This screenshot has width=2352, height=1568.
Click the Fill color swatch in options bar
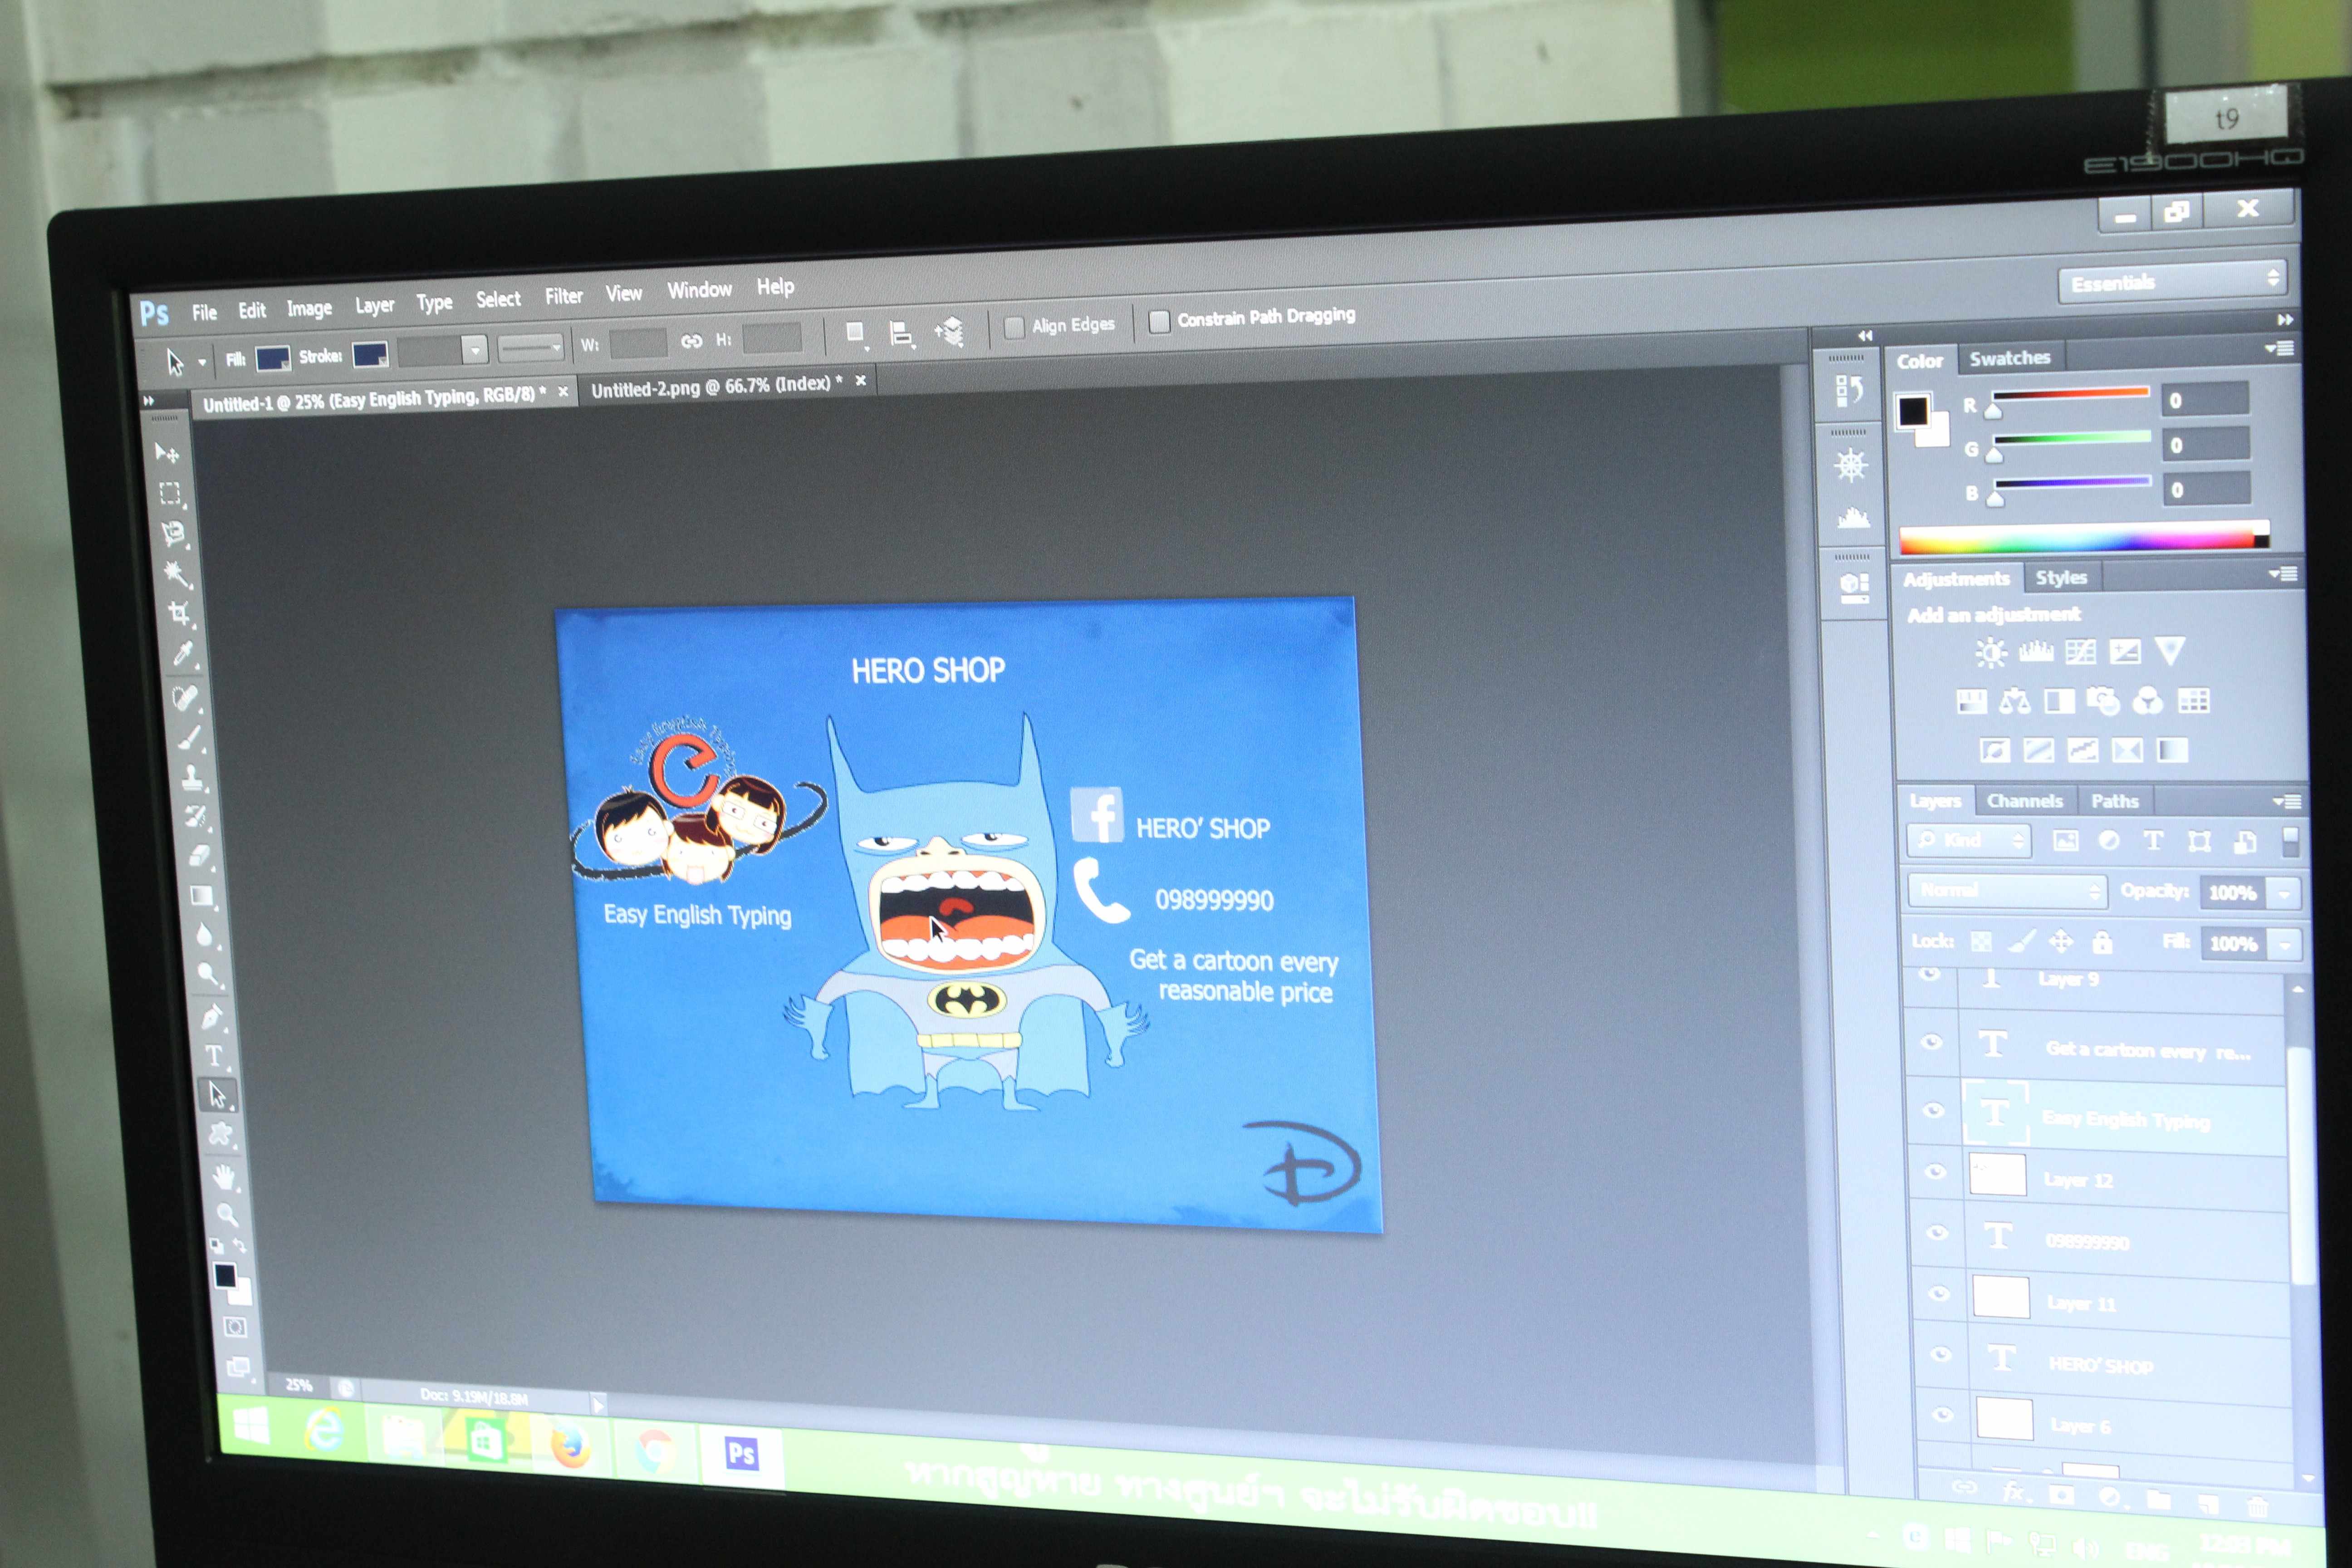(272, 358)
